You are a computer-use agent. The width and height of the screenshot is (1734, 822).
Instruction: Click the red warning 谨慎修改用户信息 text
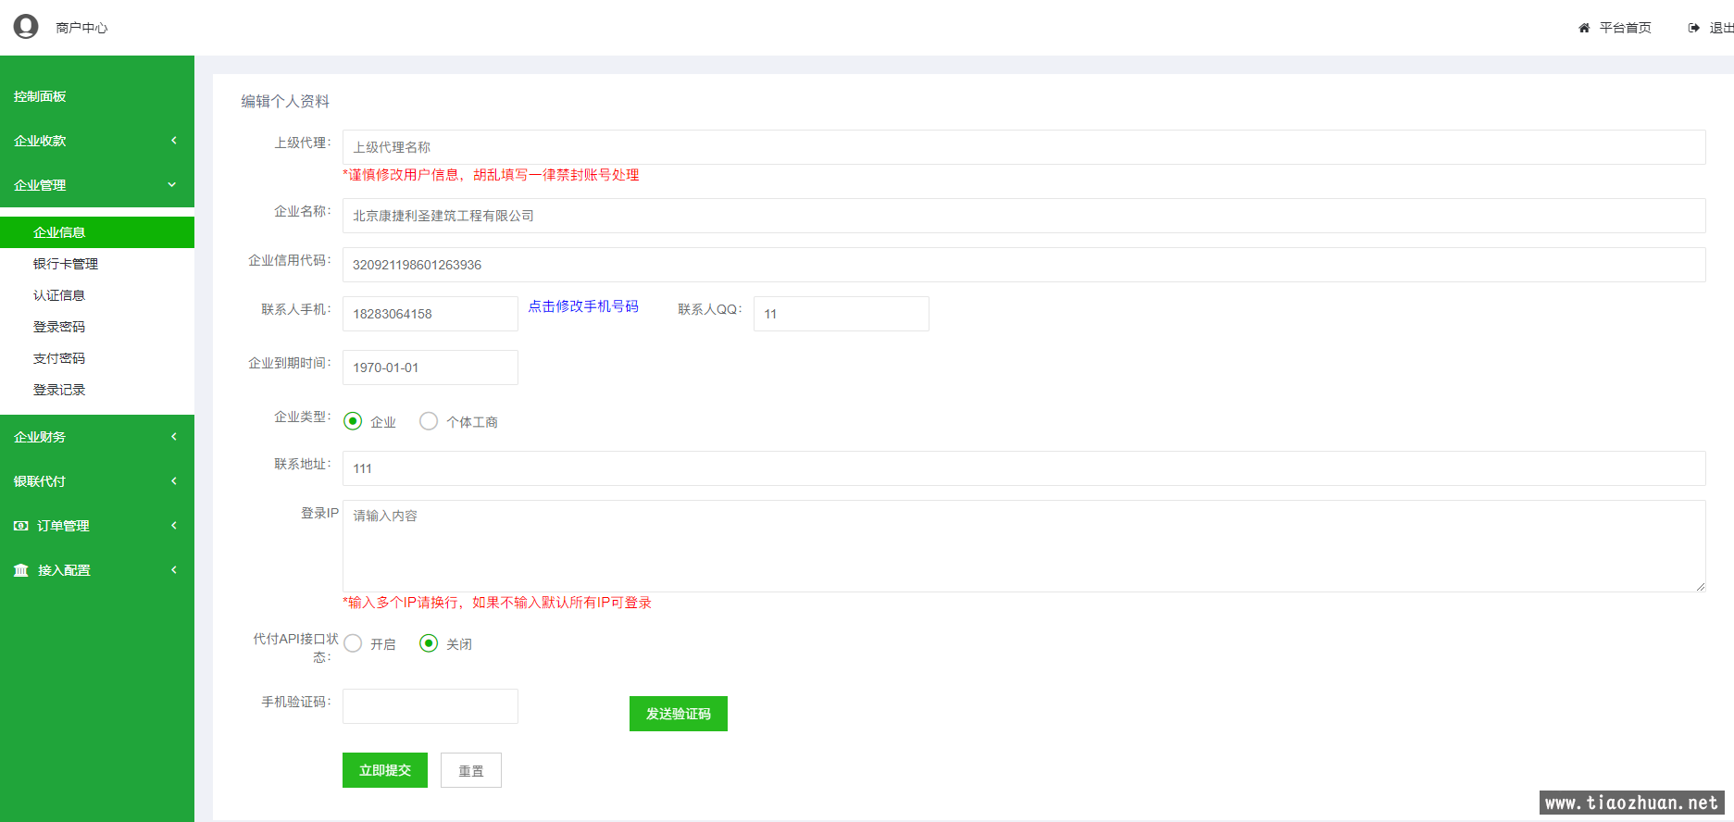click(491, 175)
